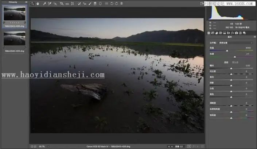Adjust the Temperature slider handle
Viewport: 257px width, 149px height.
(x=227, y=51)
